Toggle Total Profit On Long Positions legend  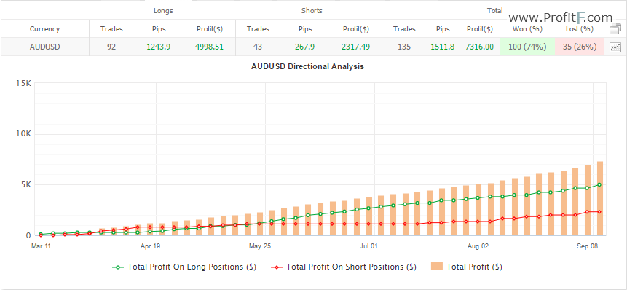click(184, 267)
